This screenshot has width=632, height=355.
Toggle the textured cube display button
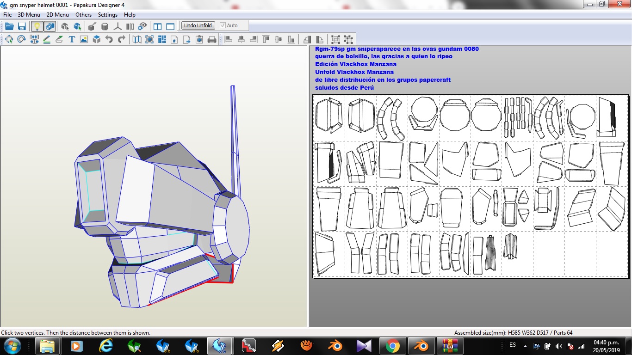[x=50, y=26]
